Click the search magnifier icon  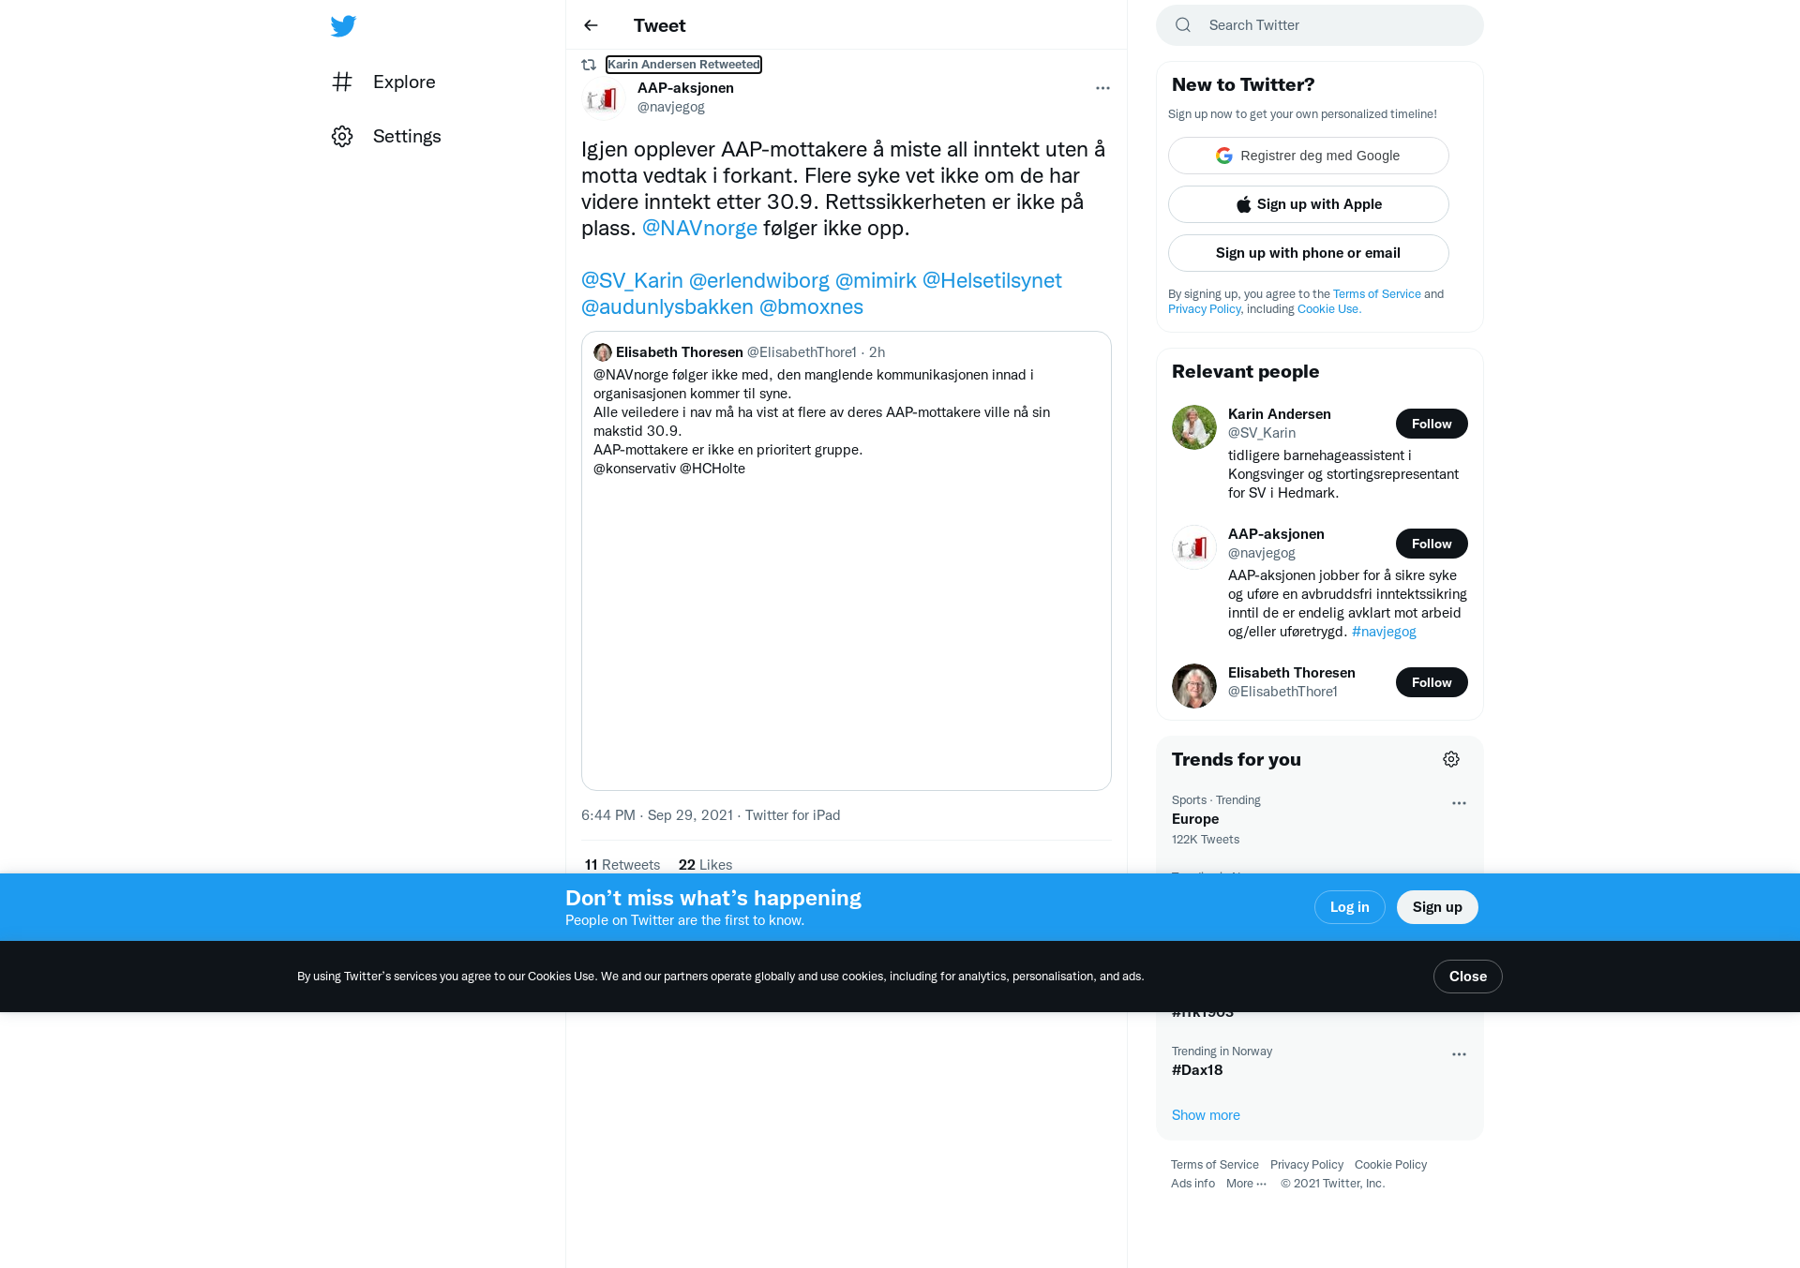click(x=1183, y=25)
